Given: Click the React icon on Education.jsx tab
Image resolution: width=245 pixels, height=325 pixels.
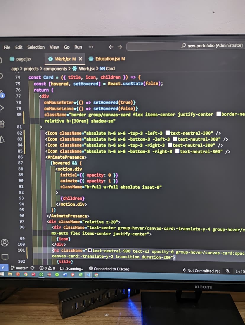Looking at the screenshot, I should 91,59.
